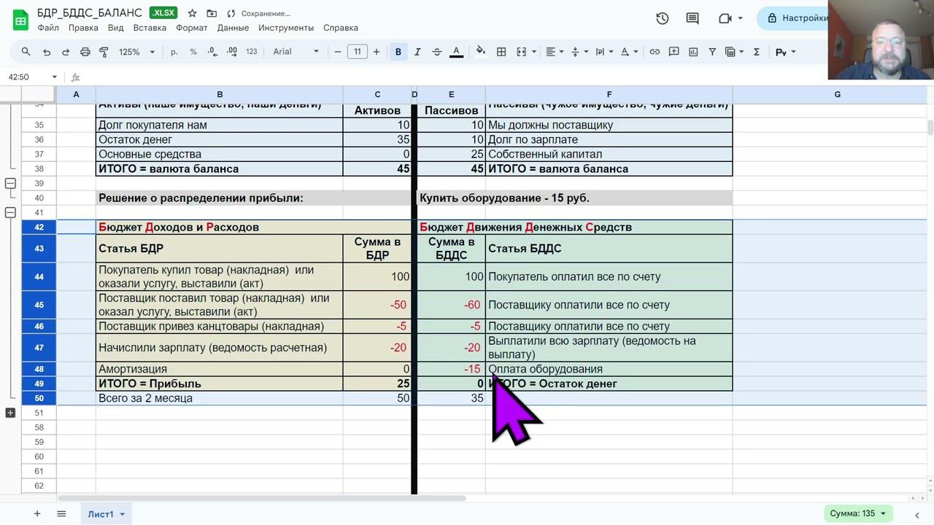Insert a chart
This screenshot has height=525, width=934.
pyautogui.click(x=693, y=52)
